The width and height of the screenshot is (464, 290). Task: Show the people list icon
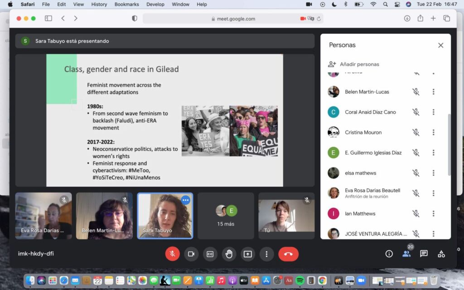pos(406,254)
